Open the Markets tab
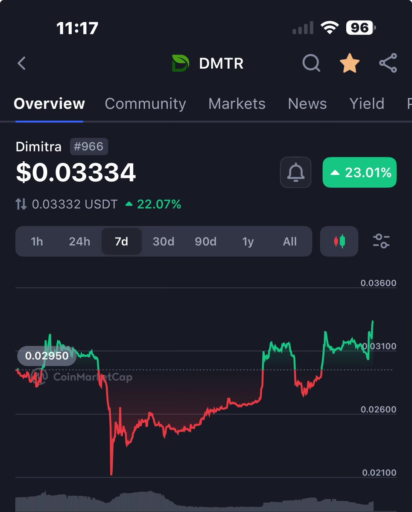The height and width of the screenshot is (512, 412). [237, 104]
